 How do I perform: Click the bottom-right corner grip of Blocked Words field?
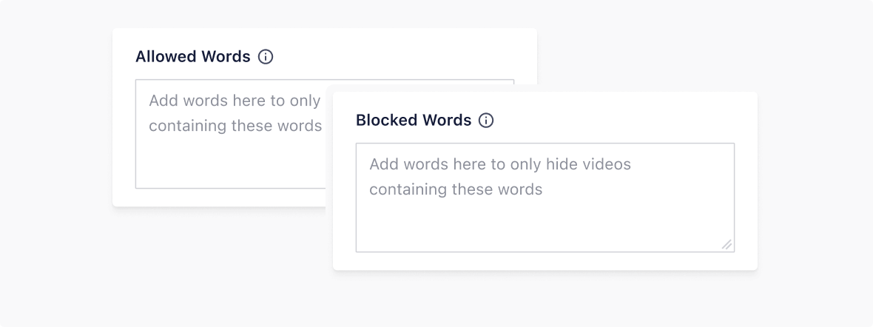[727, 244]
